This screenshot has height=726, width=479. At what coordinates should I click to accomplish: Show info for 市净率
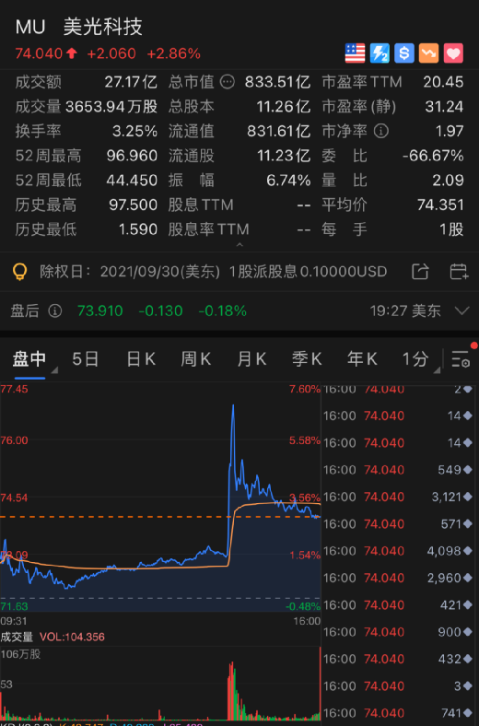pyautogui.click(x=380, y=131)
